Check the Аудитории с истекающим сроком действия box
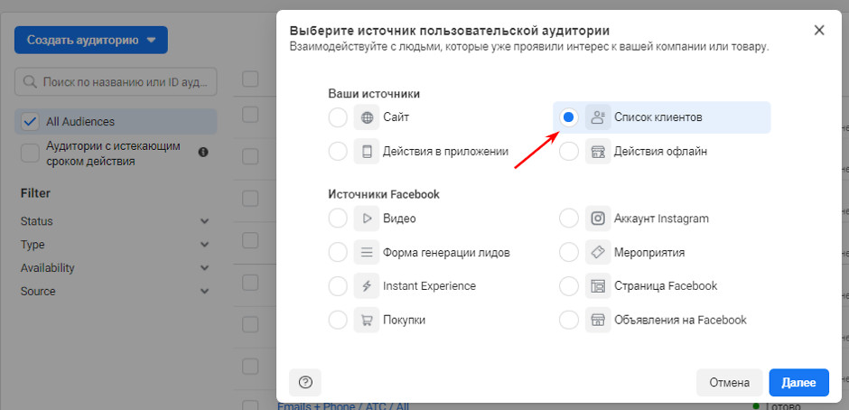Image resolution: width=849 pixels, height=410 pixels. [30, 154]
